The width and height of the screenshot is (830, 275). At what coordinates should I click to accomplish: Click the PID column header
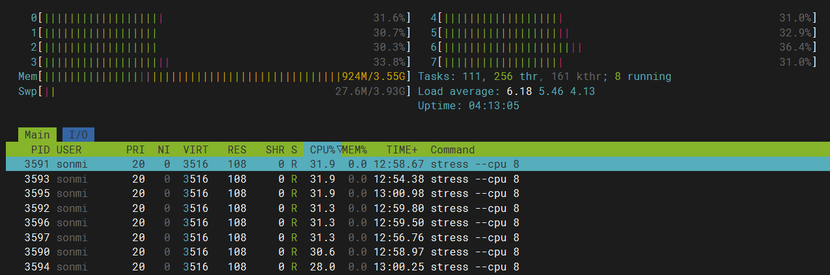40,150
